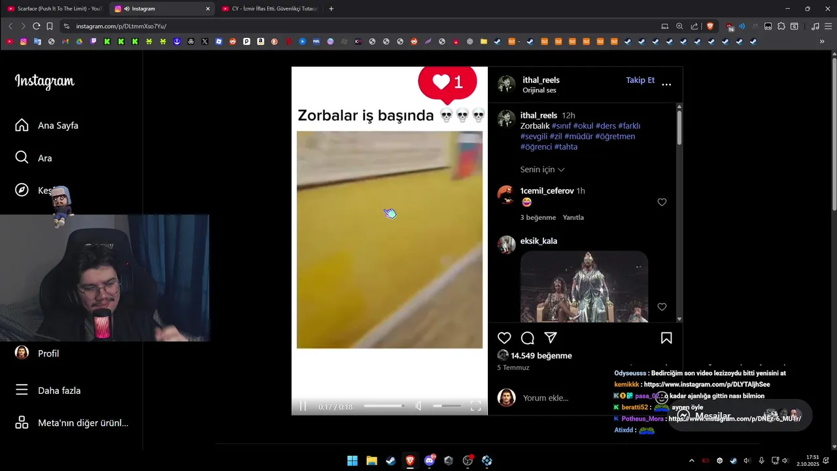
Task: Open Profil in Instagram sidebar
Action: [x=37, y=353]
